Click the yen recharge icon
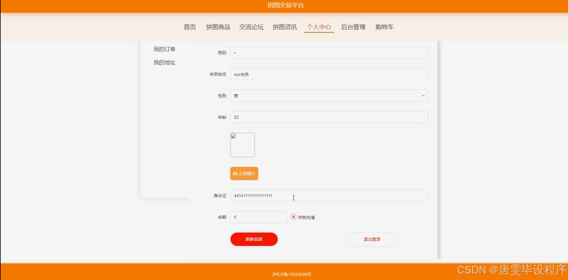The image size is (568, 280). pyautogui.click(x=294, y=217)
